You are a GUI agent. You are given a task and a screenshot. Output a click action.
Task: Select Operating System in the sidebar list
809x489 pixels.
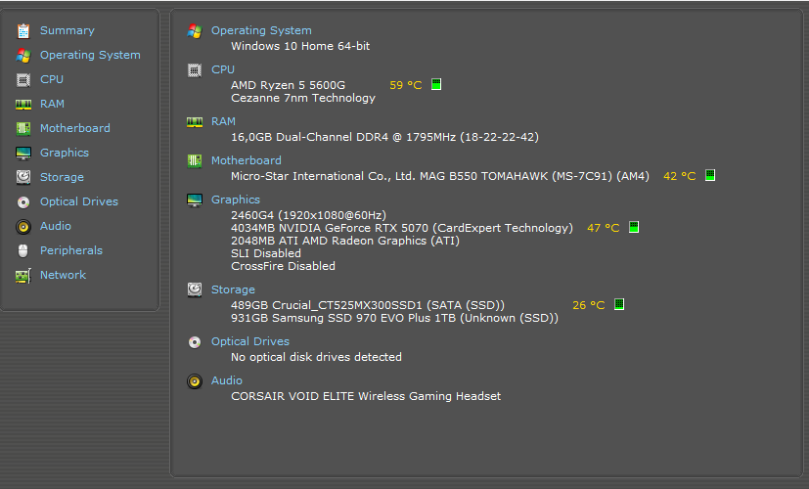90,55
